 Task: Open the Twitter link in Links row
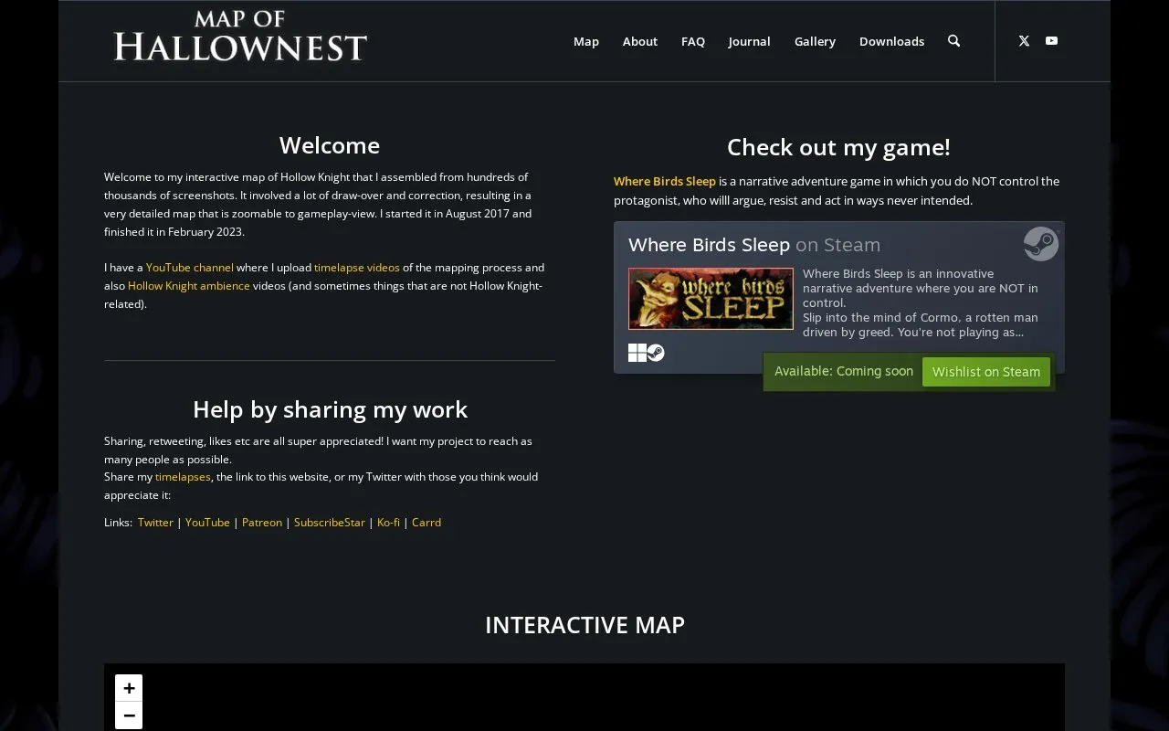click(x=155, y=523)
